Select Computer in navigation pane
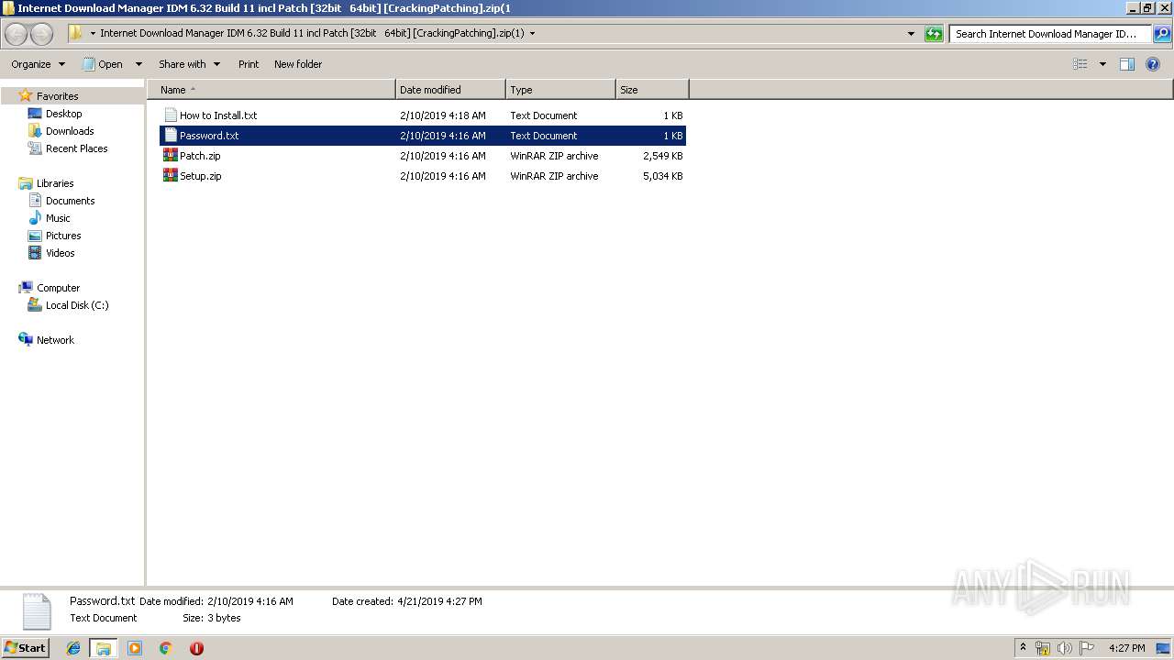The image size is (1174, 660). pyautogui.click(x=58, y=288)
